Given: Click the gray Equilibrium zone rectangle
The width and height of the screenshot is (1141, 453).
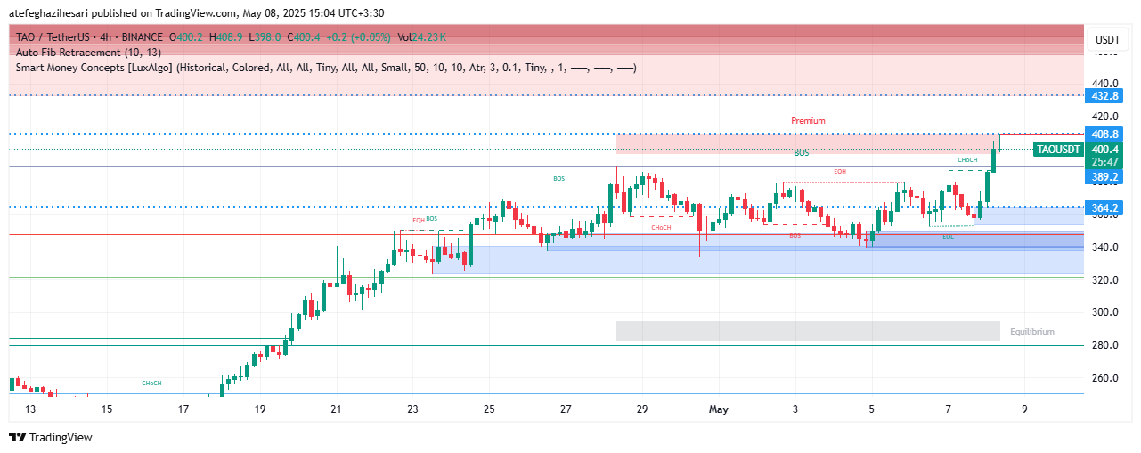Looking at the screenshot, I should pyautogui.click(x=807, y=331).
